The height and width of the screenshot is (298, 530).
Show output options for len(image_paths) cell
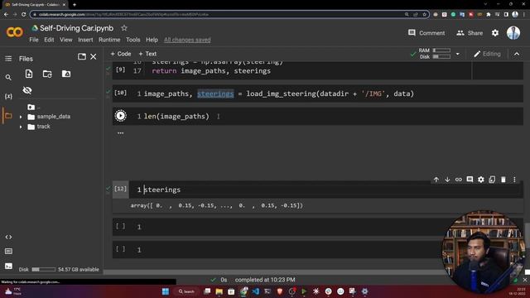[120, 133]
